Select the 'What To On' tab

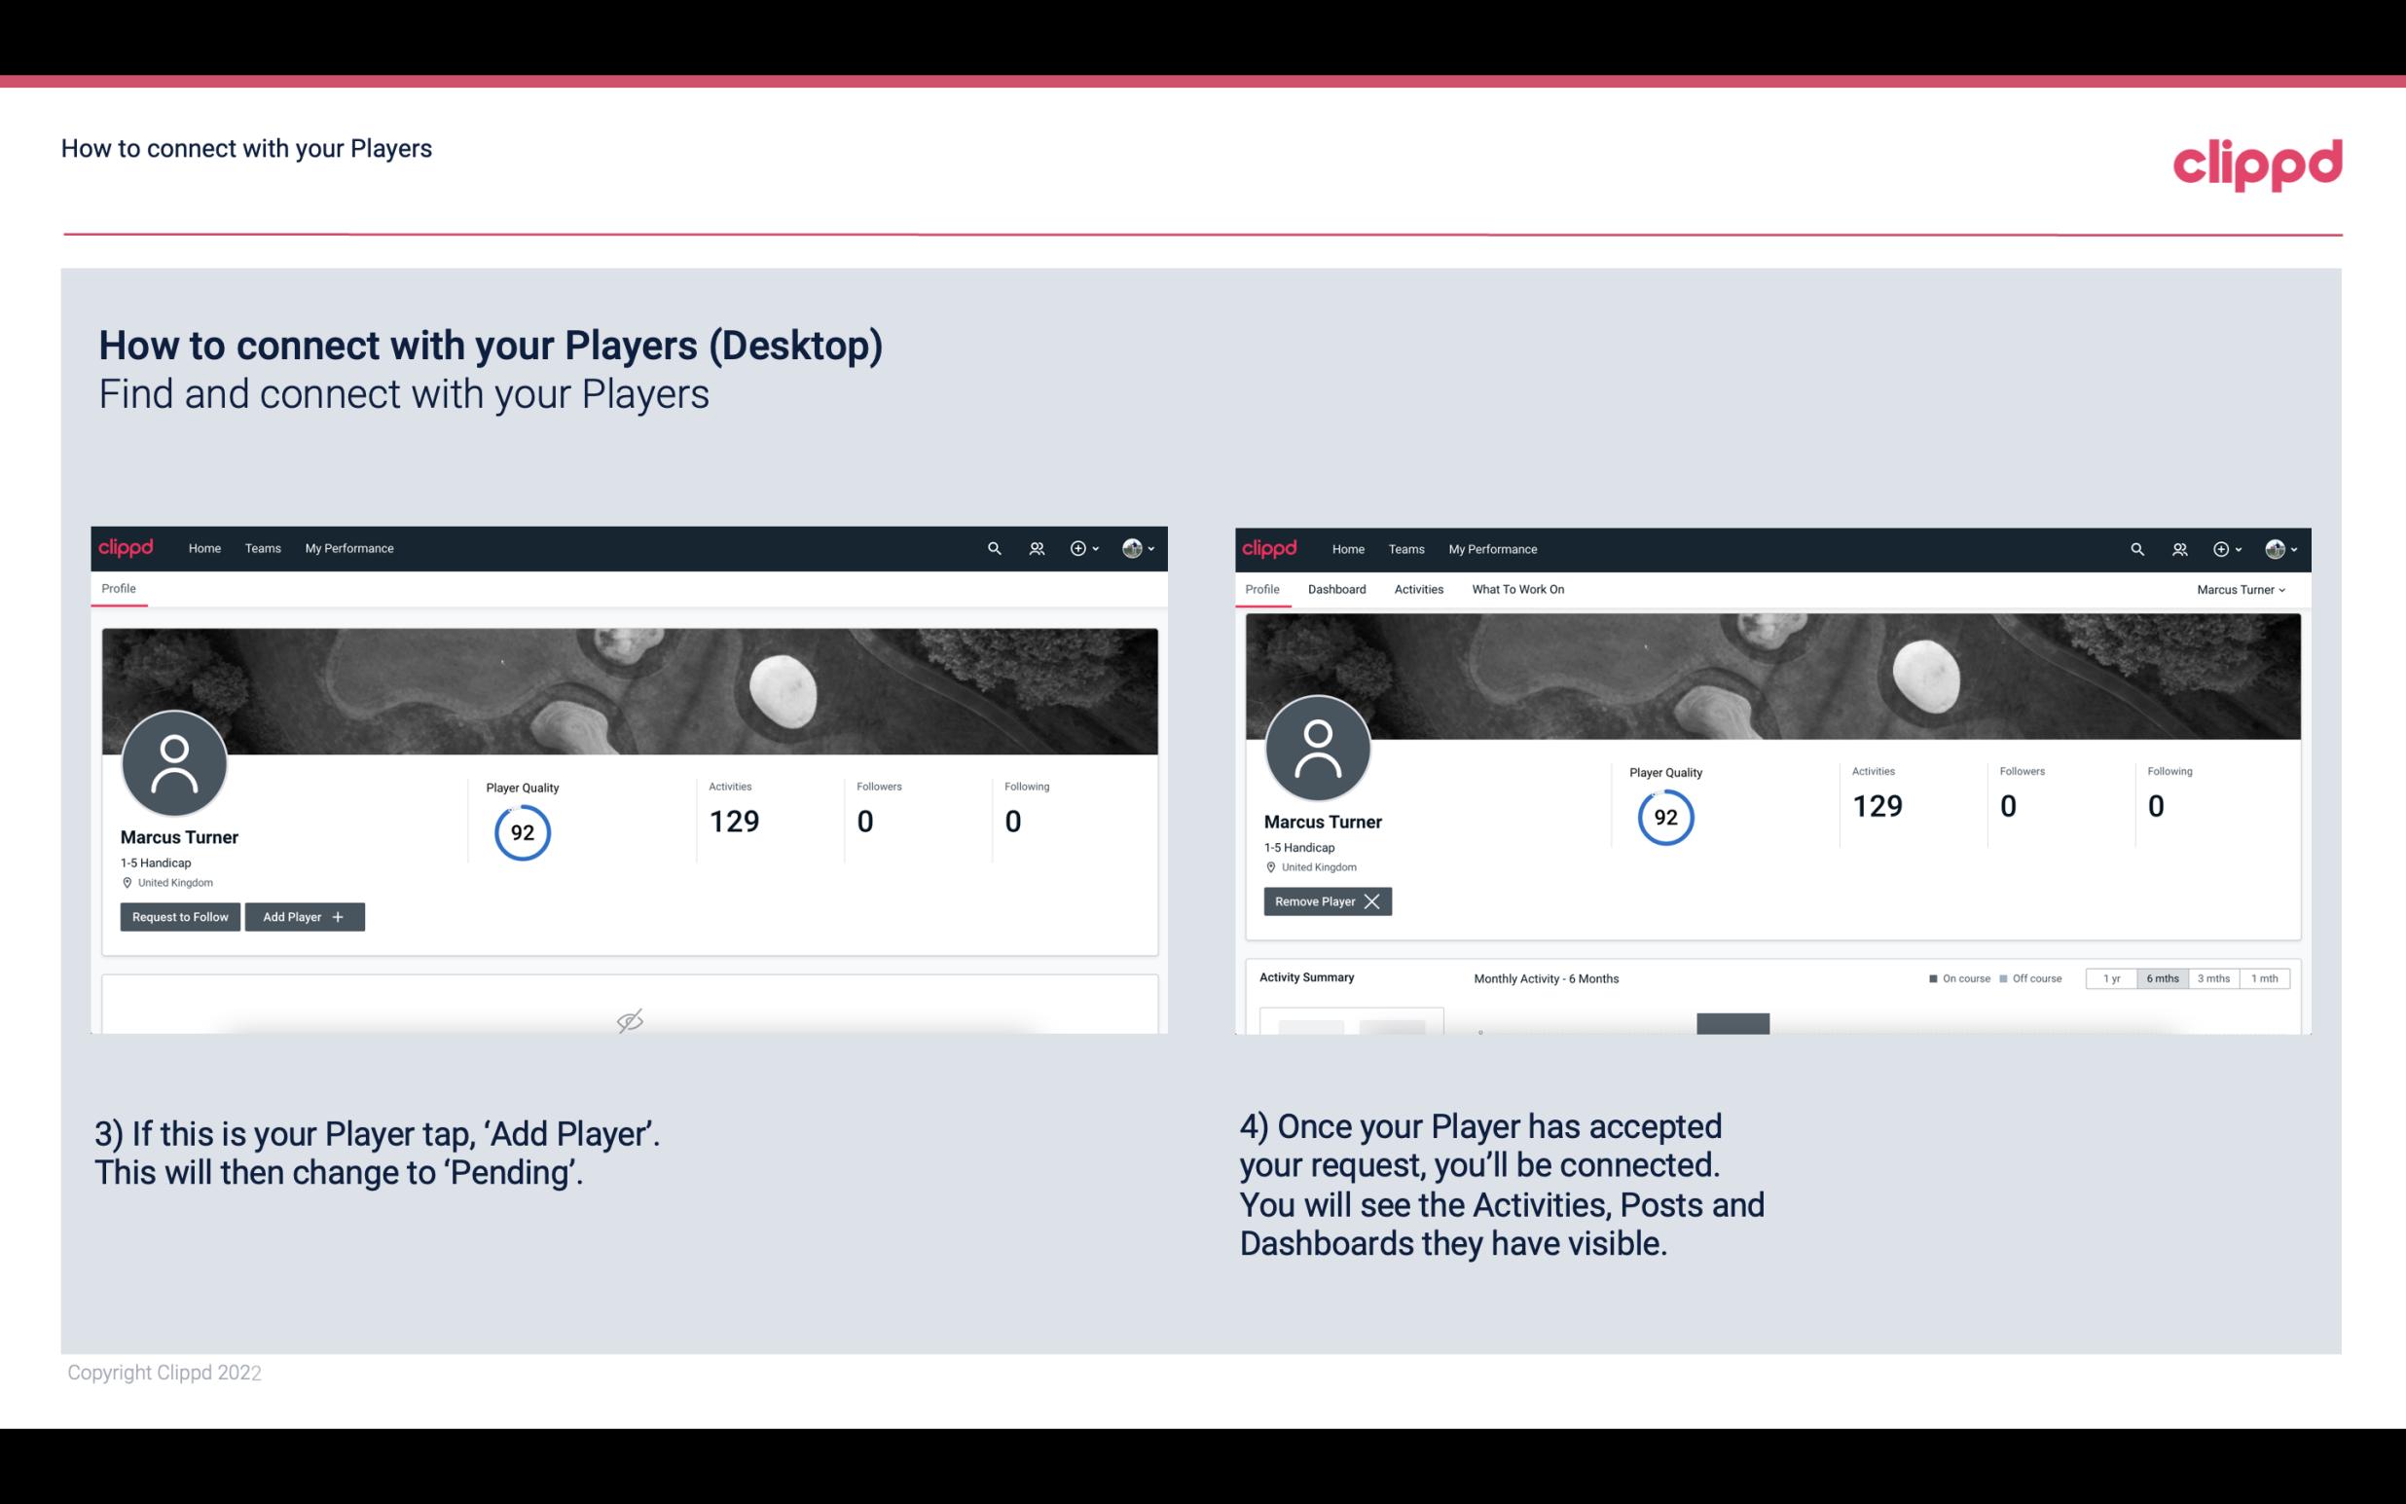[1517, 589]
